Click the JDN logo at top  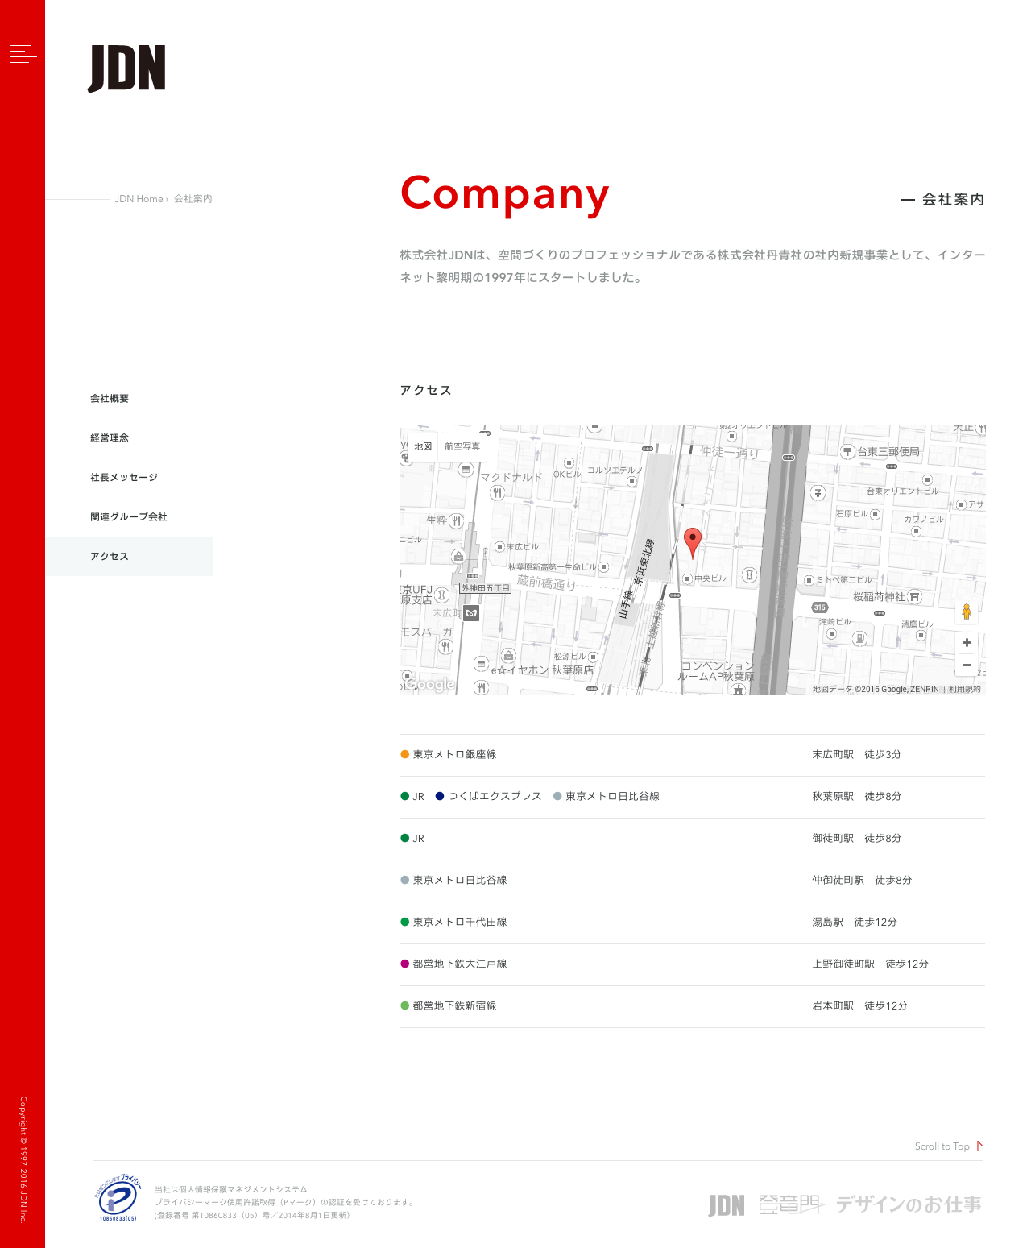[x=126, y=68]
